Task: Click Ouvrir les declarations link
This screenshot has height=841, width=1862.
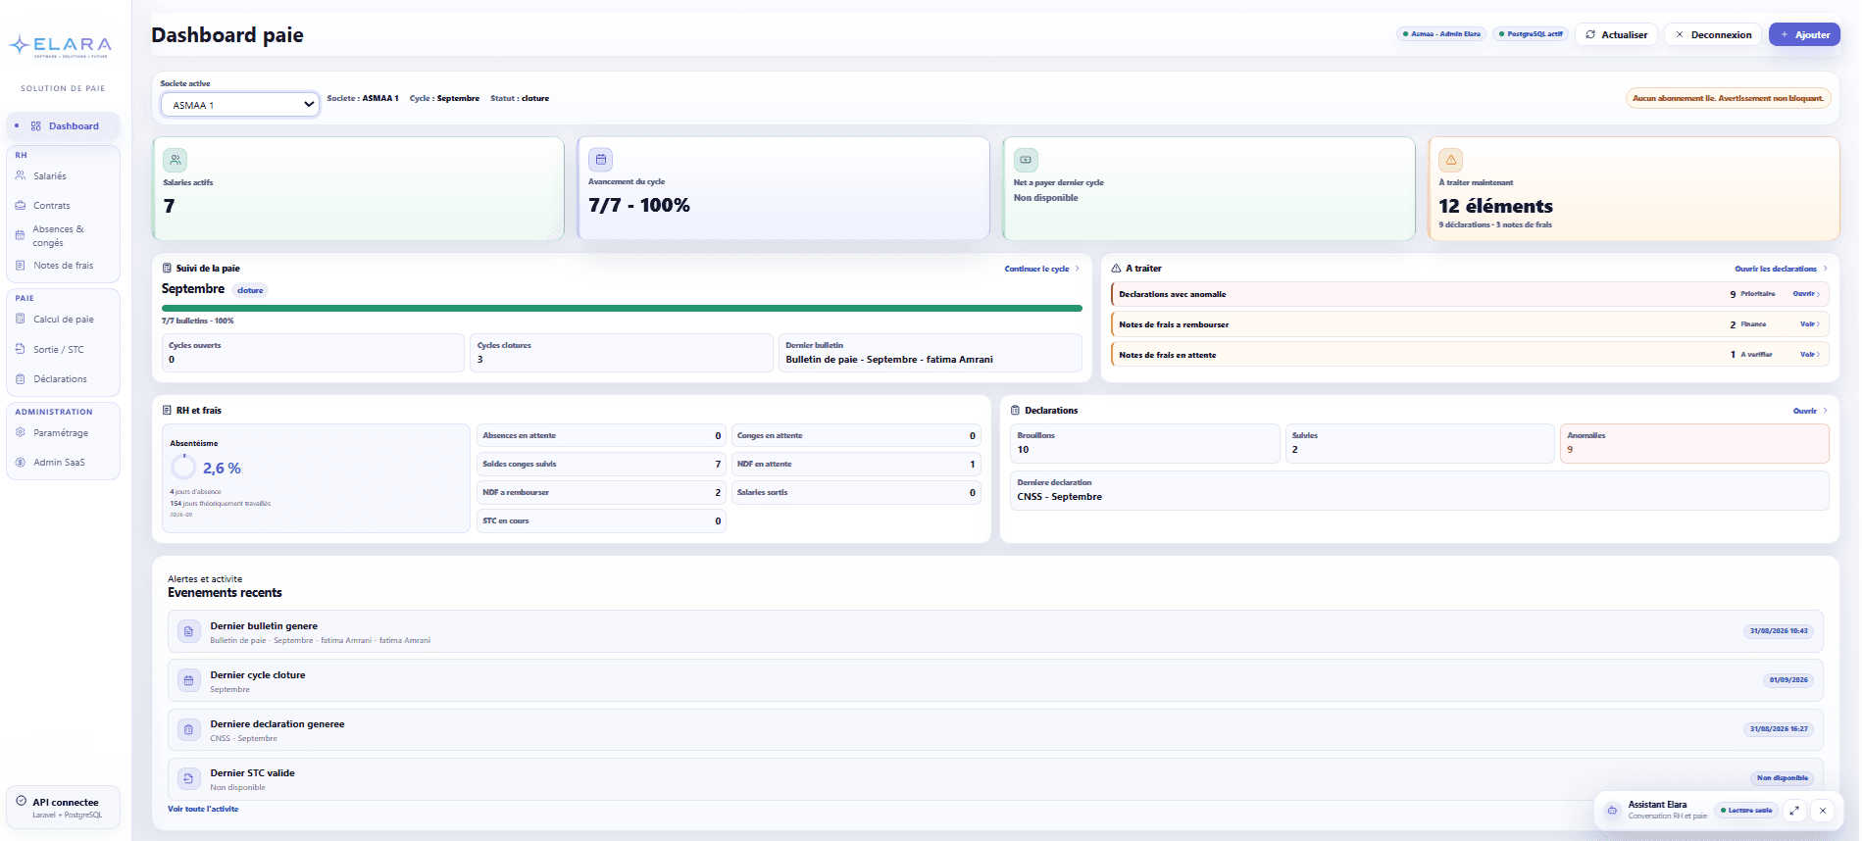Action: tap(1781, 269)
